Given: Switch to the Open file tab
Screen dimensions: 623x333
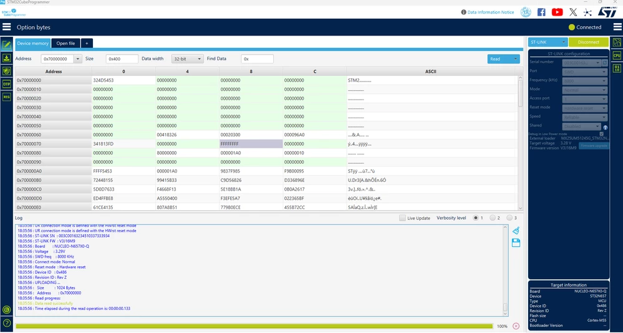Looking at the screenshot, I should 65,43.
